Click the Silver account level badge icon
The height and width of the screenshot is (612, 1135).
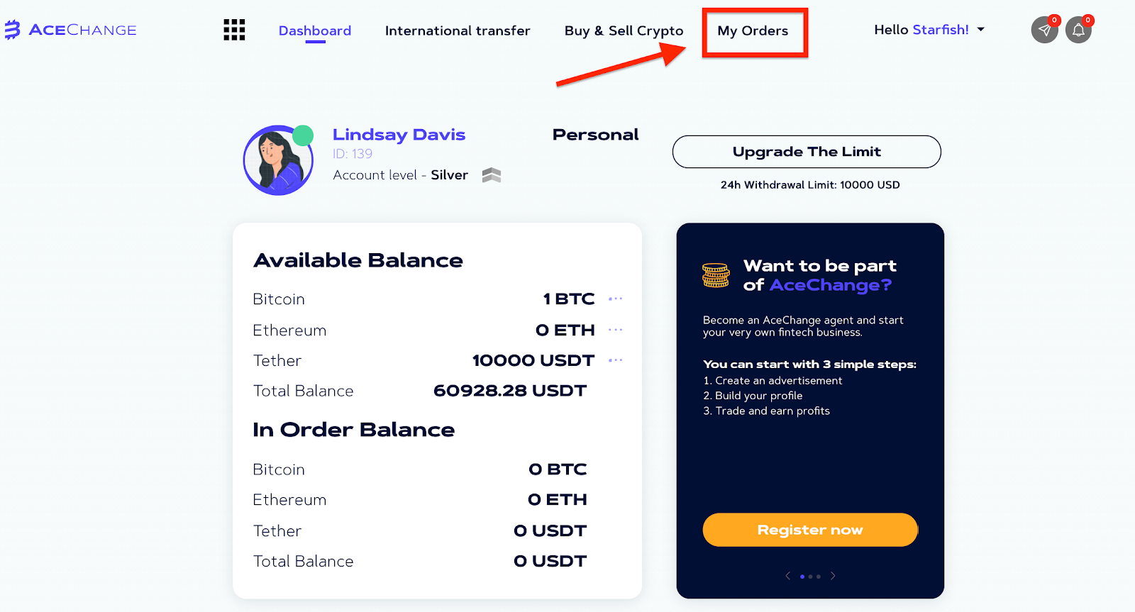coord(492,175)
